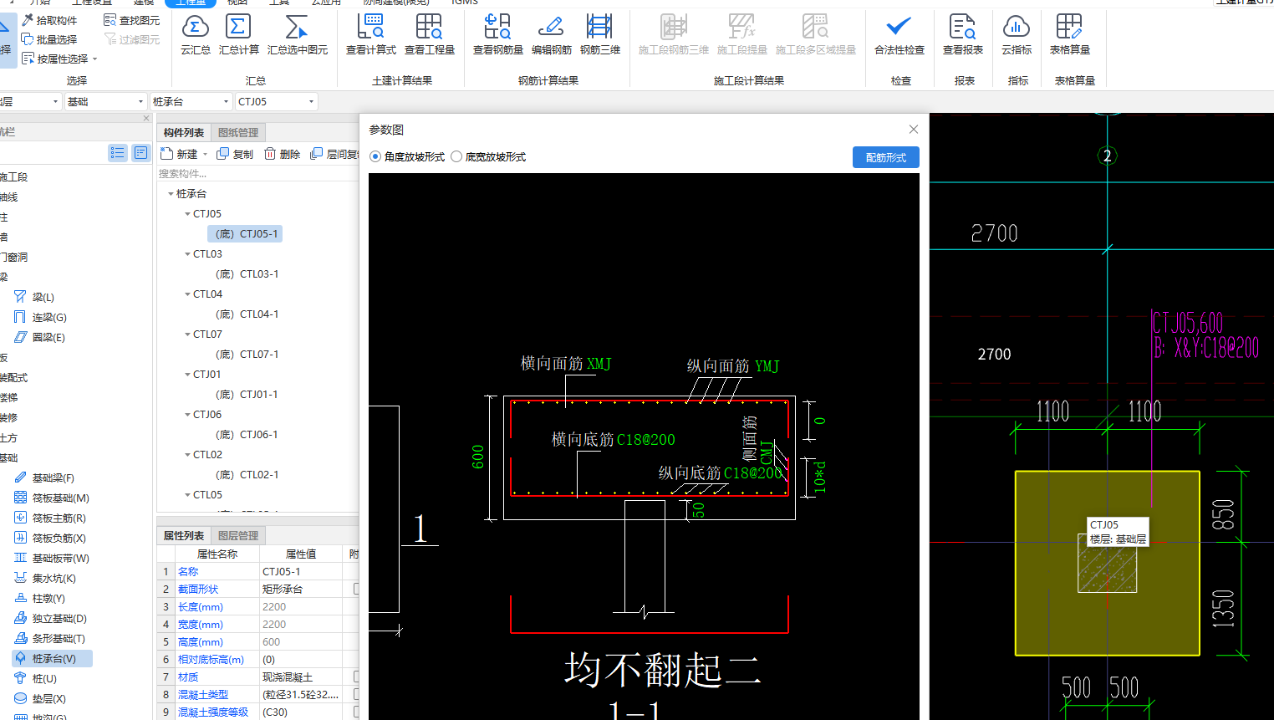
Task: Select 筏板基础(M) in navigation
Action: pyautogui.click(x=52, y=498)
